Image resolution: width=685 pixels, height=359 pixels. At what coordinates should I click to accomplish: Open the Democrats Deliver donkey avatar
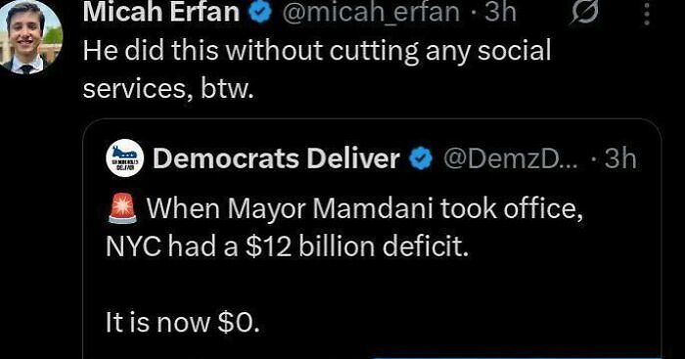click(125, 157)
